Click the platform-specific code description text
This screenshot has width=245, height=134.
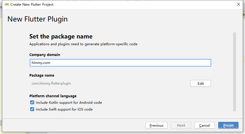84,44
